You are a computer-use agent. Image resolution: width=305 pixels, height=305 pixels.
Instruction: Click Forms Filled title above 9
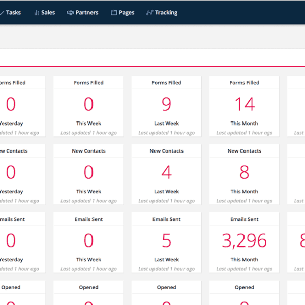[167, 83]
